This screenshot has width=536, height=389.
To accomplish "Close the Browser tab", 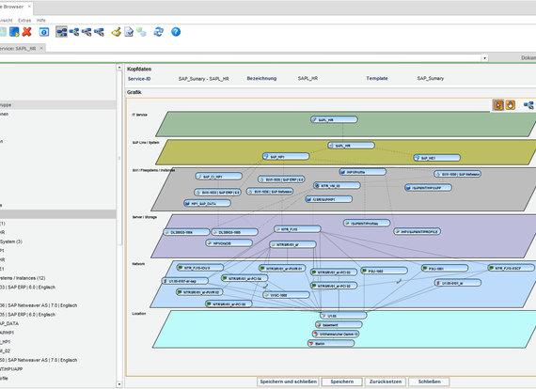I will [29, 7].
